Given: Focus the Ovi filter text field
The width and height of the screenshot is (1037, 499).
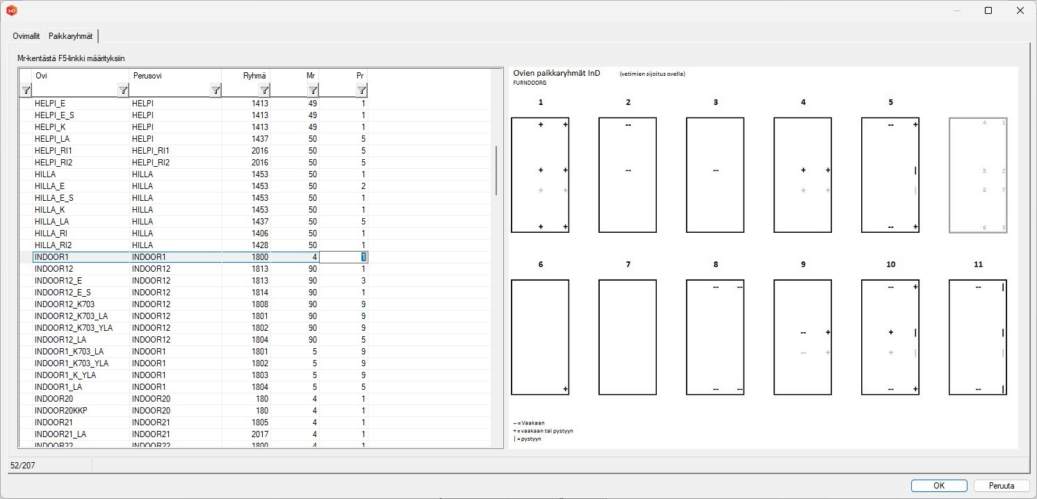Looking at the screenshot, I should tap(75, 90).
